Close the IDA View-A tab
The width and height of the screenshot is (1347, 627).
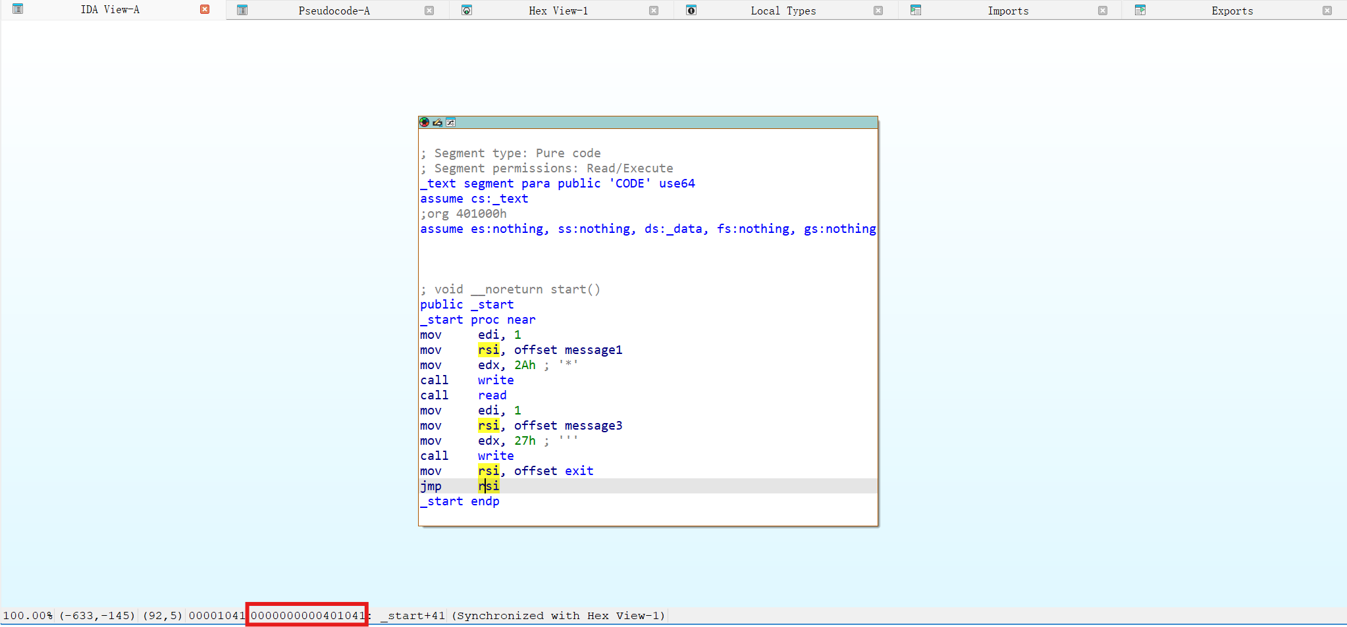[205, 9]
